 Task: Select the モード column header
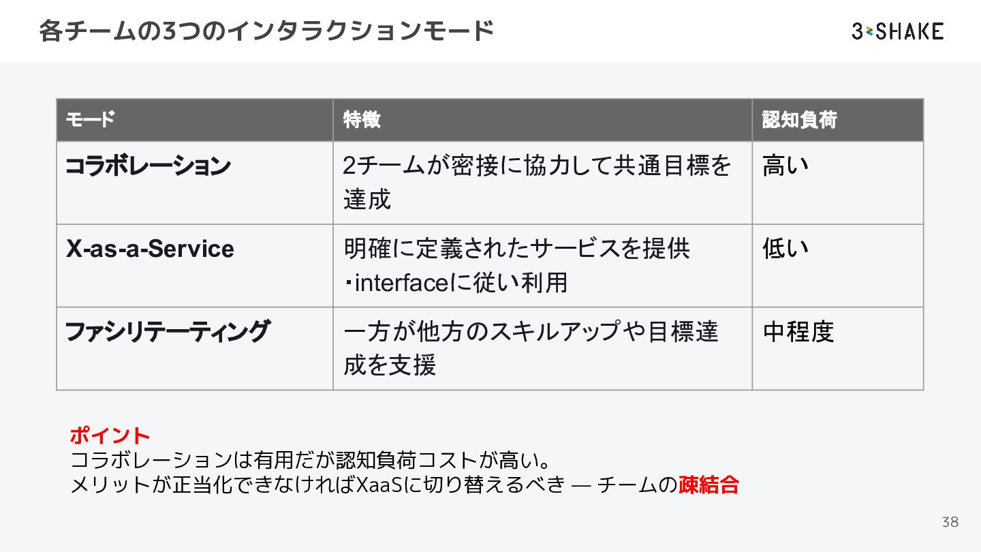[90, 120]
